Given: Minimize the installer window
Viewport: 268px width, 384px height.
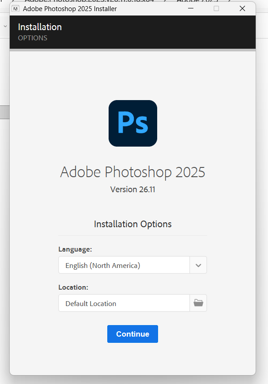Looking at the screenshot, I should tap(190, 8).
